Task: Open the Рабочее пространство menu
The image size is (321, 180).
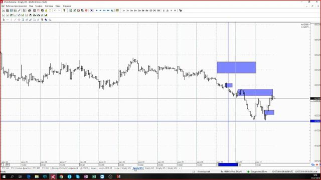Action: click(x=16, y=6)
